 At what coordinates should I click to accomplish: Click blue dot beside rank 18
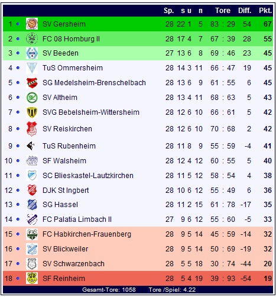18,278
